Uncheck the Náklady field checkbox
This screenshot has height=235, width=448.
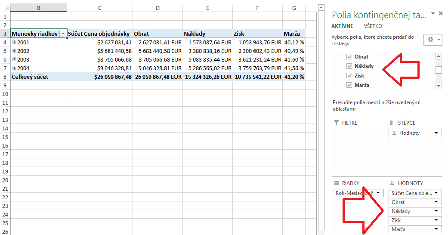[x=349, y=66]
